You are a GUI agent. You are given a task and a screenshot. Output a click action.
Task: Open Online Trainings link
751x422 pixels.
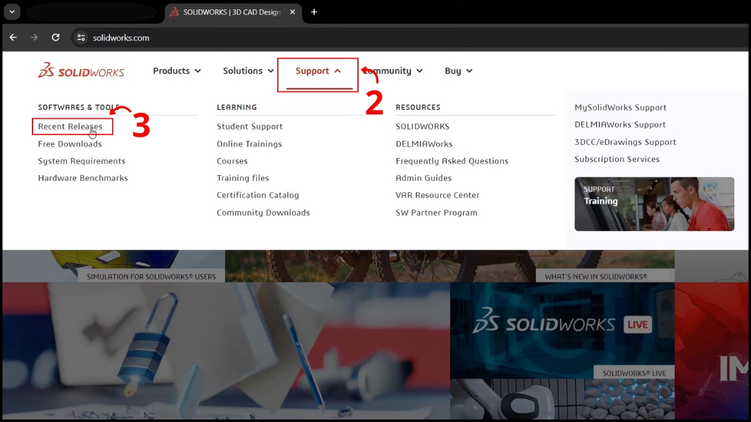tap(249, 144)
